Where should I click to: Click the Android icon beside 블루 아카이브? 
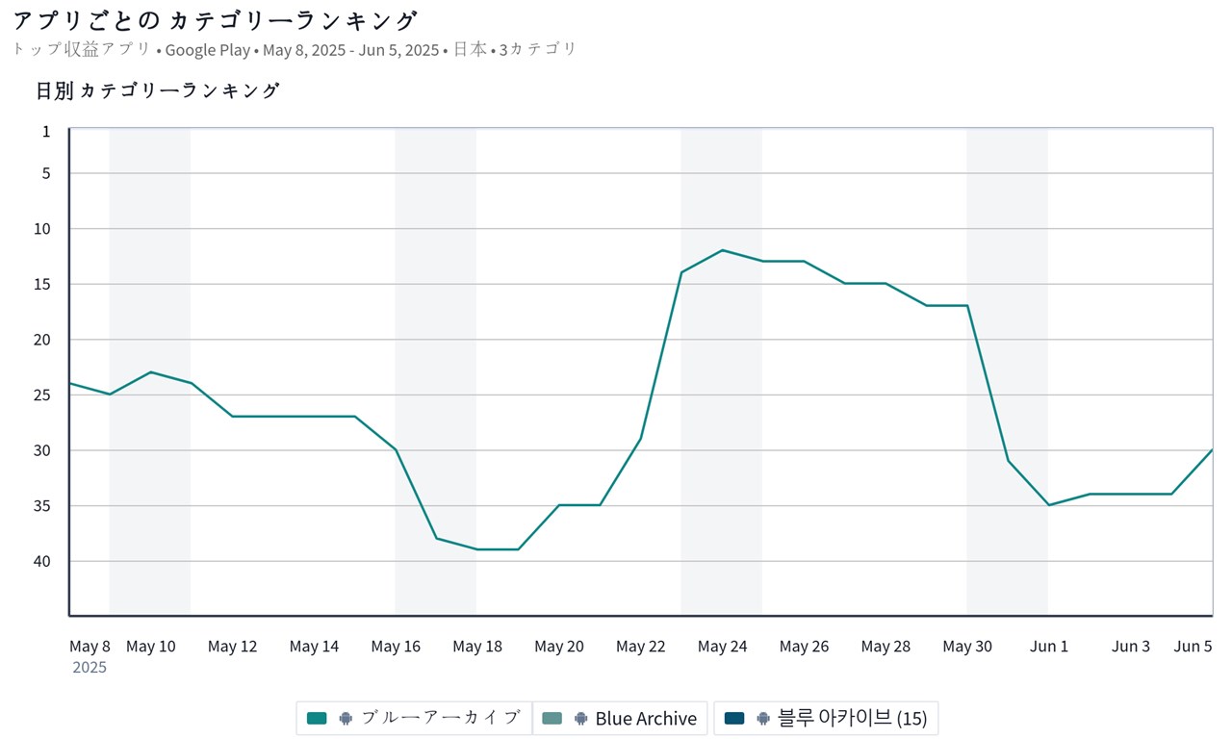tap(763, 718)
